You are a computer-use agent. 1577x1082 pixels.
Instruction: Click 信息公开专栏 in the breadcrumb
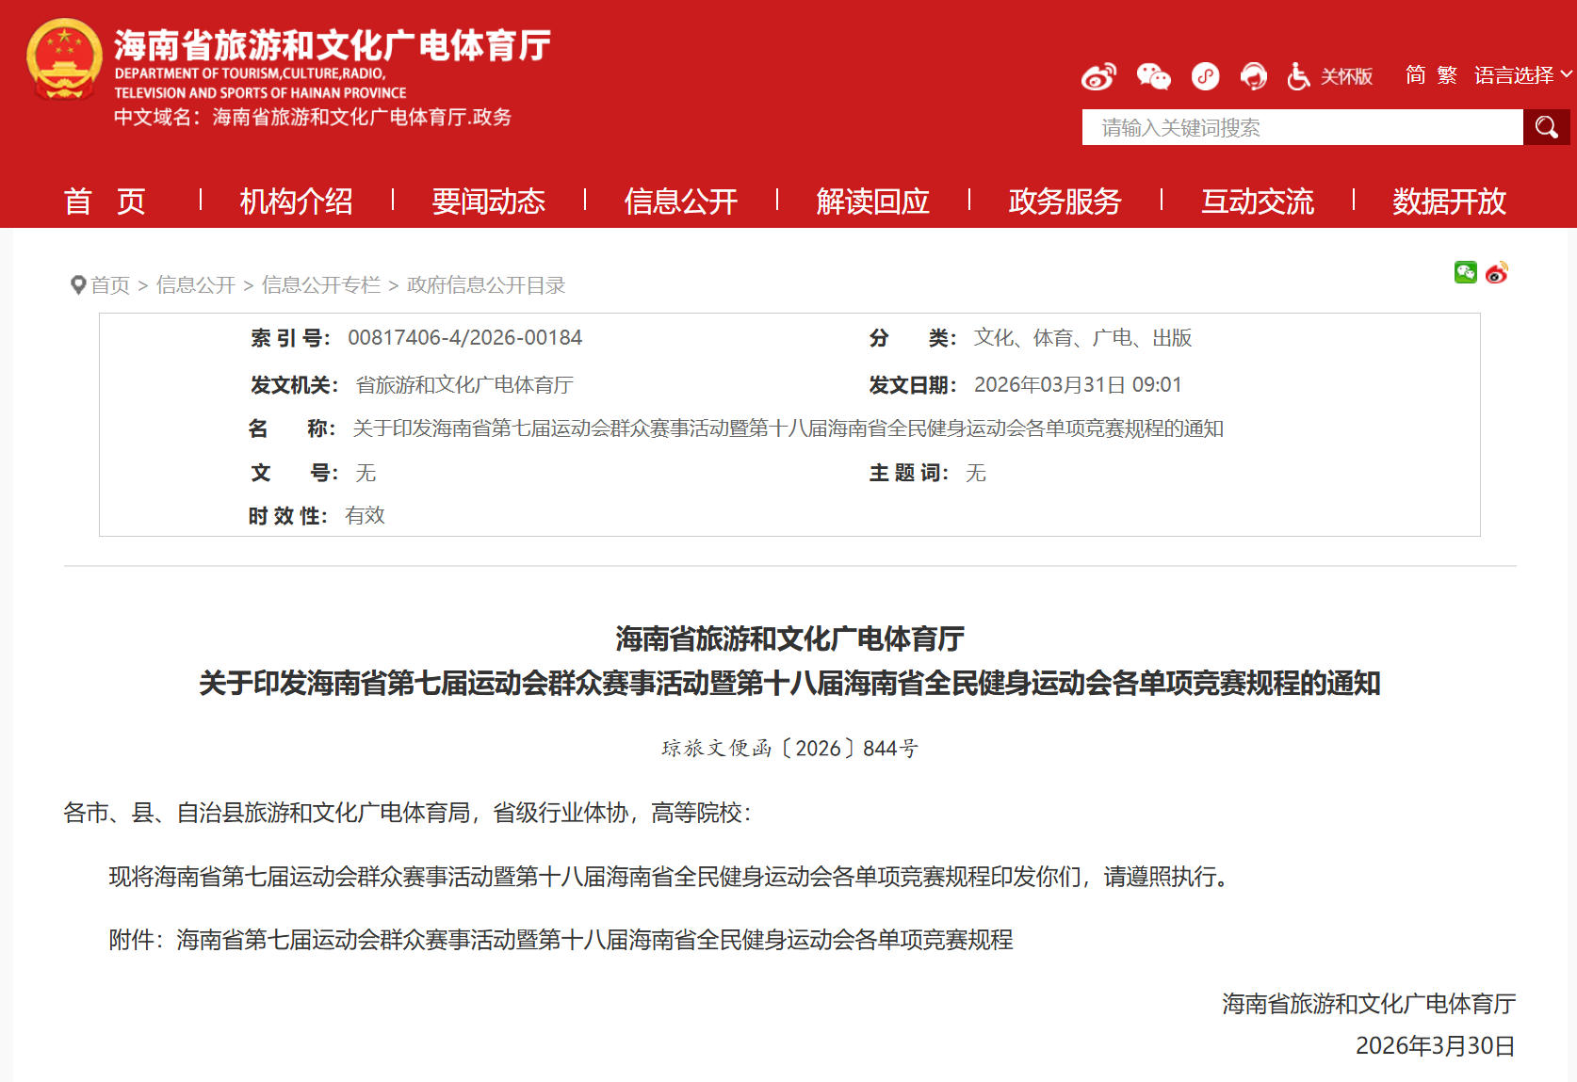point(320,285)
